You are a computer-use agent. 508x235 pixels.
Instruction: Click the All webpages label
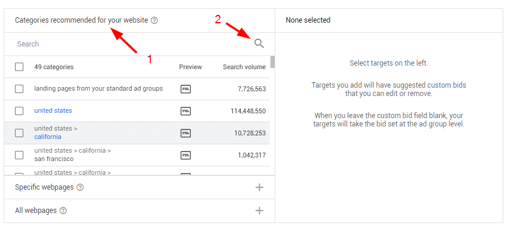coord(36,211)
